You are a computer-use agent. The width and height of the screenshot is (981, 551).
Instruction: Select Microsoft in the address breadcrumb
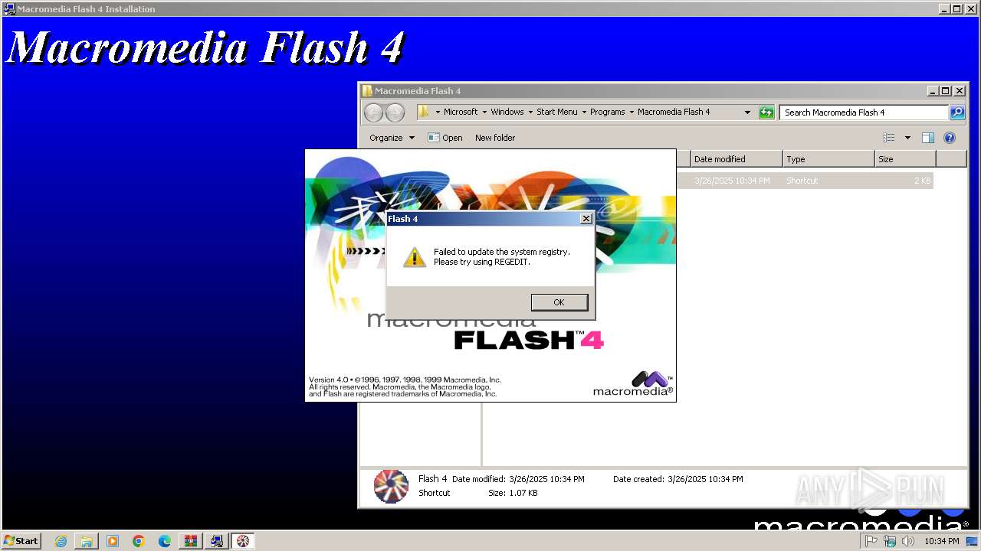click(461, 112)
